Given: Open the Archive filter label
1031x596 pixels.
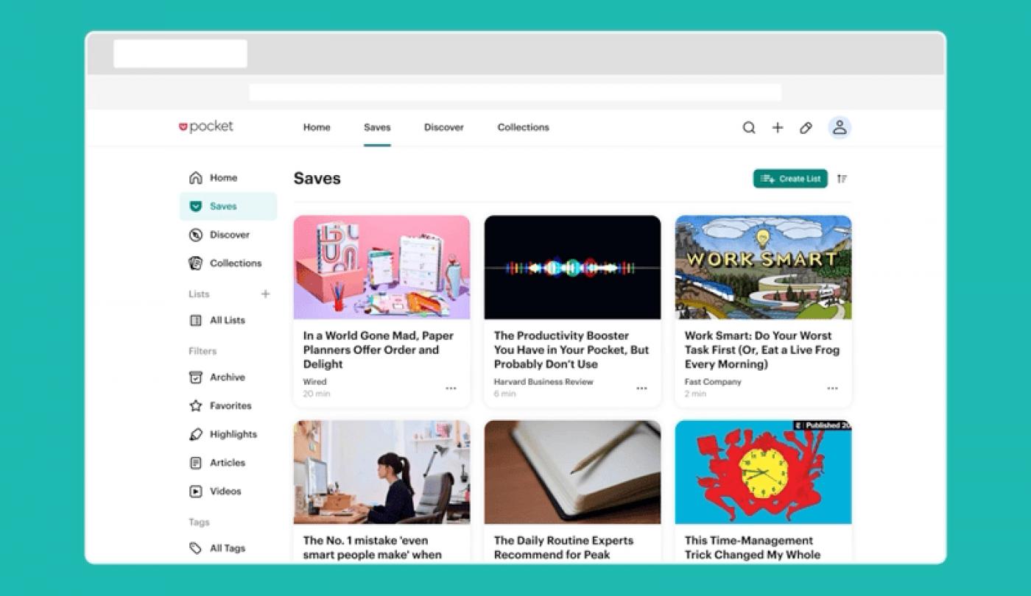Looking at the screenshot, I should coord(228,377).
